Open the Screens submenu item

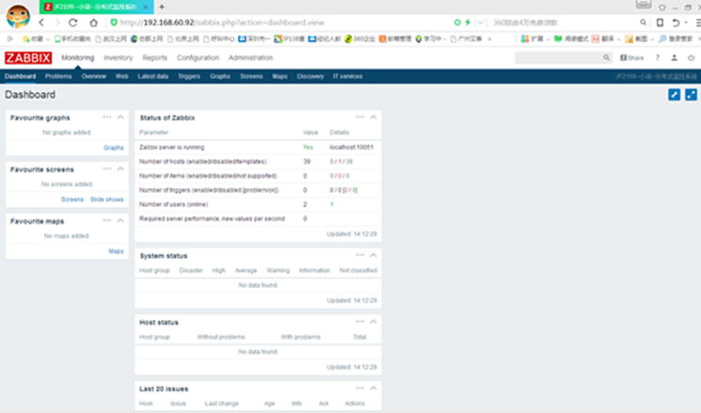click(251, 76)
